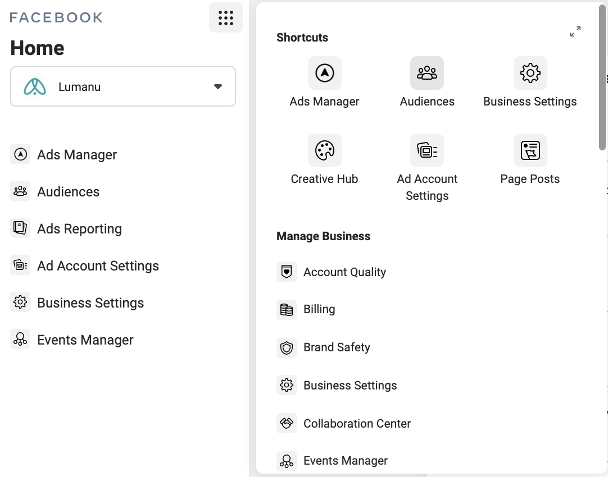Viewport: 608px width, 477px height.
Task: Select Audiences text in left sidebar
Action: [x=68, y=192]
